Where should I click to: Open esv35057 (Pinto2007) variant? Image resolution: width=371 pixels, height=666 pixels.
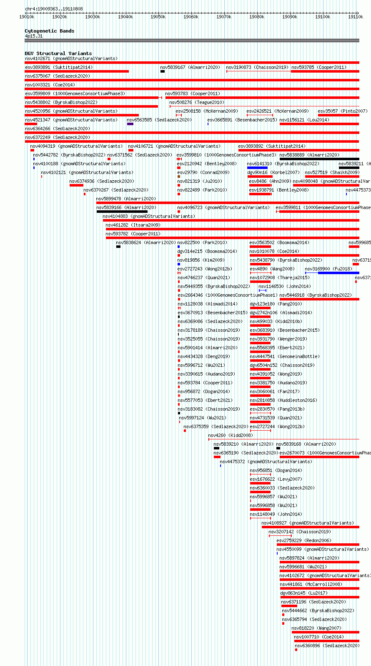343,111
